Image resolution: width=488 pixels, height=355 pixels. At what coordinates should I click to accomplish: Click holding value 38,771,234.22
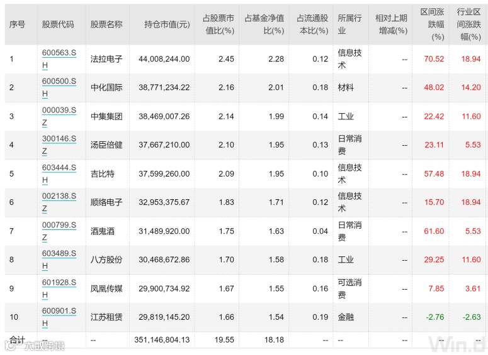tap(164, 87)
